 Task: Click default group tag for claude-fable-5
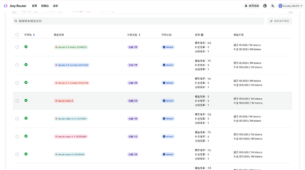point(168,101)
